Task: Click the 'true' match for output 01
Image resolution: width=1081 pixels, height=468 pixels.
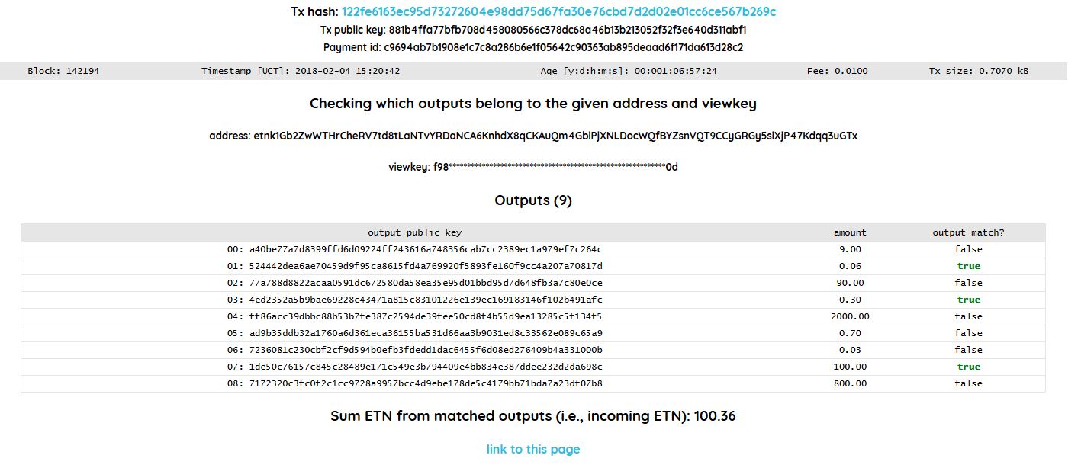Action: point(969,266)
